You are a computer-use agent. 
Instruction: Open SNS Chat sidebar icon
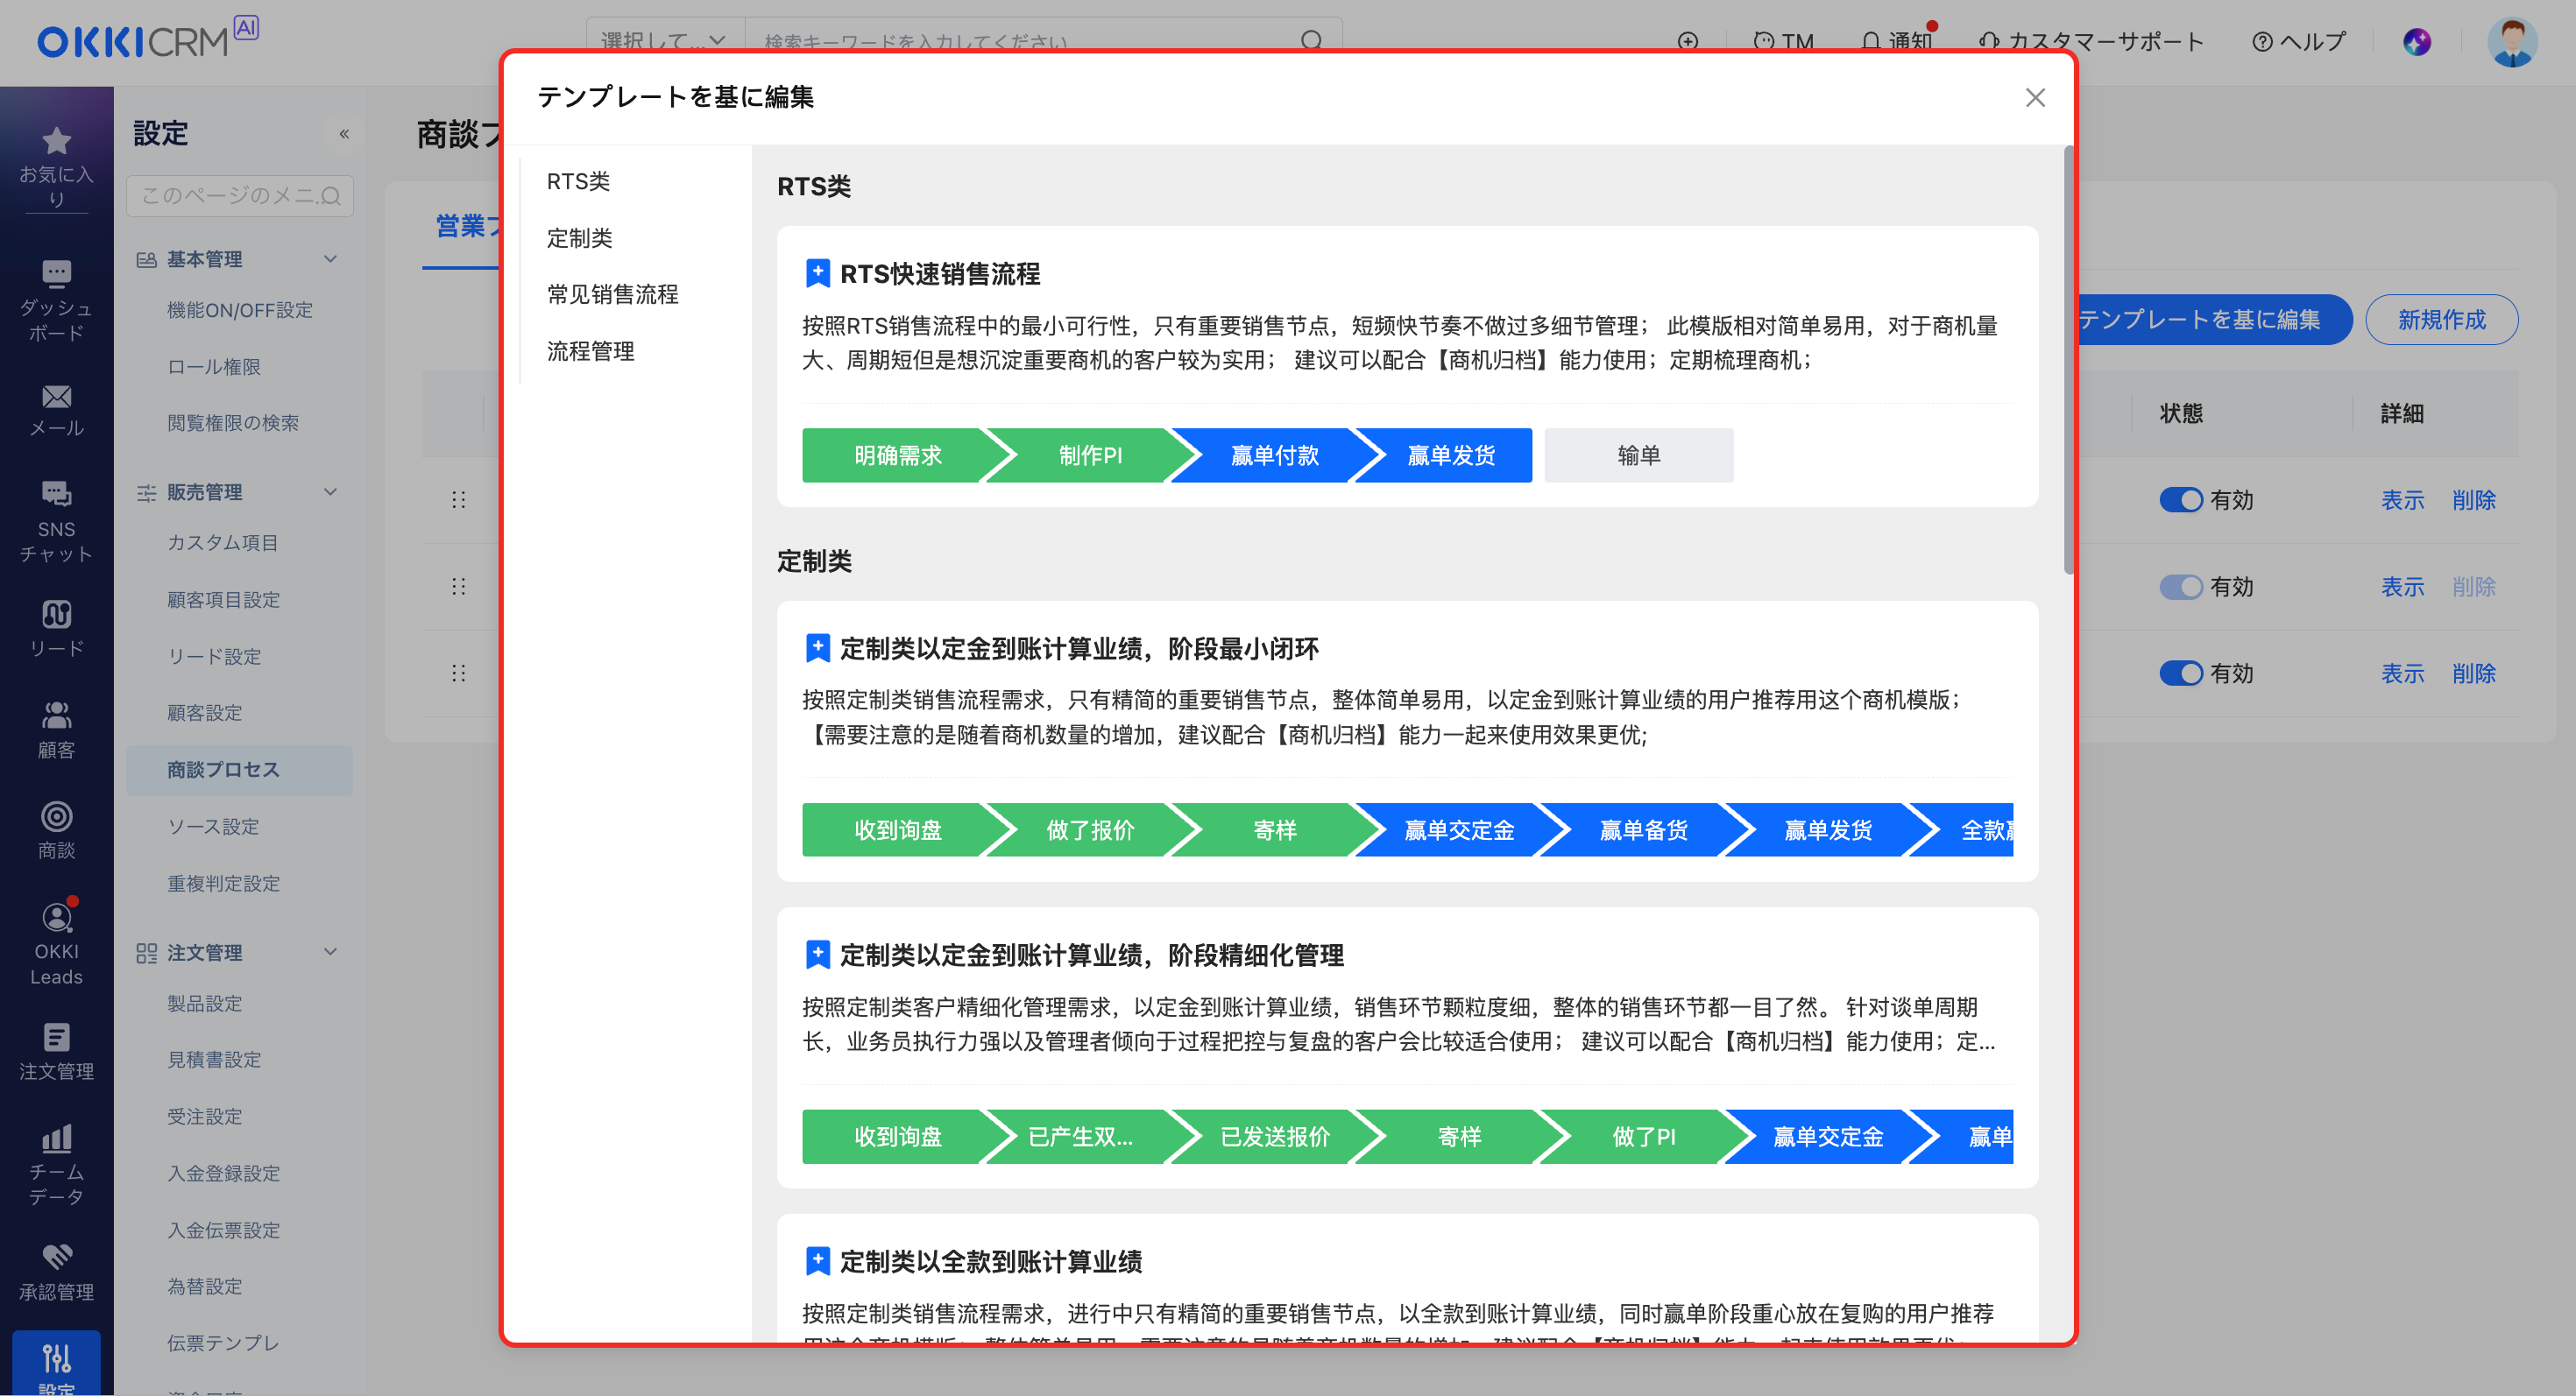click(56, 494)
